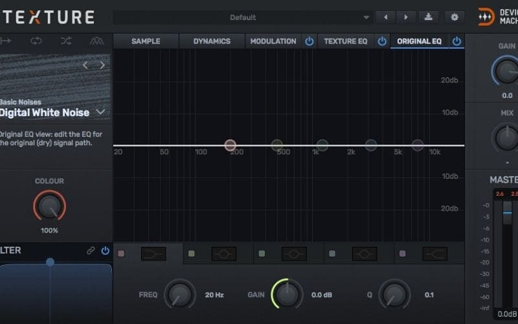Image resolution: width=518 pixels, height=324 pixels.
Task: Click the Devious Machines logo
Action: [x=486, y=17]
